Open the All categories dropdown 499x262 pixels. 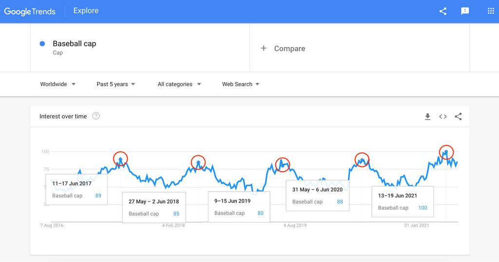tap(179, 84)
